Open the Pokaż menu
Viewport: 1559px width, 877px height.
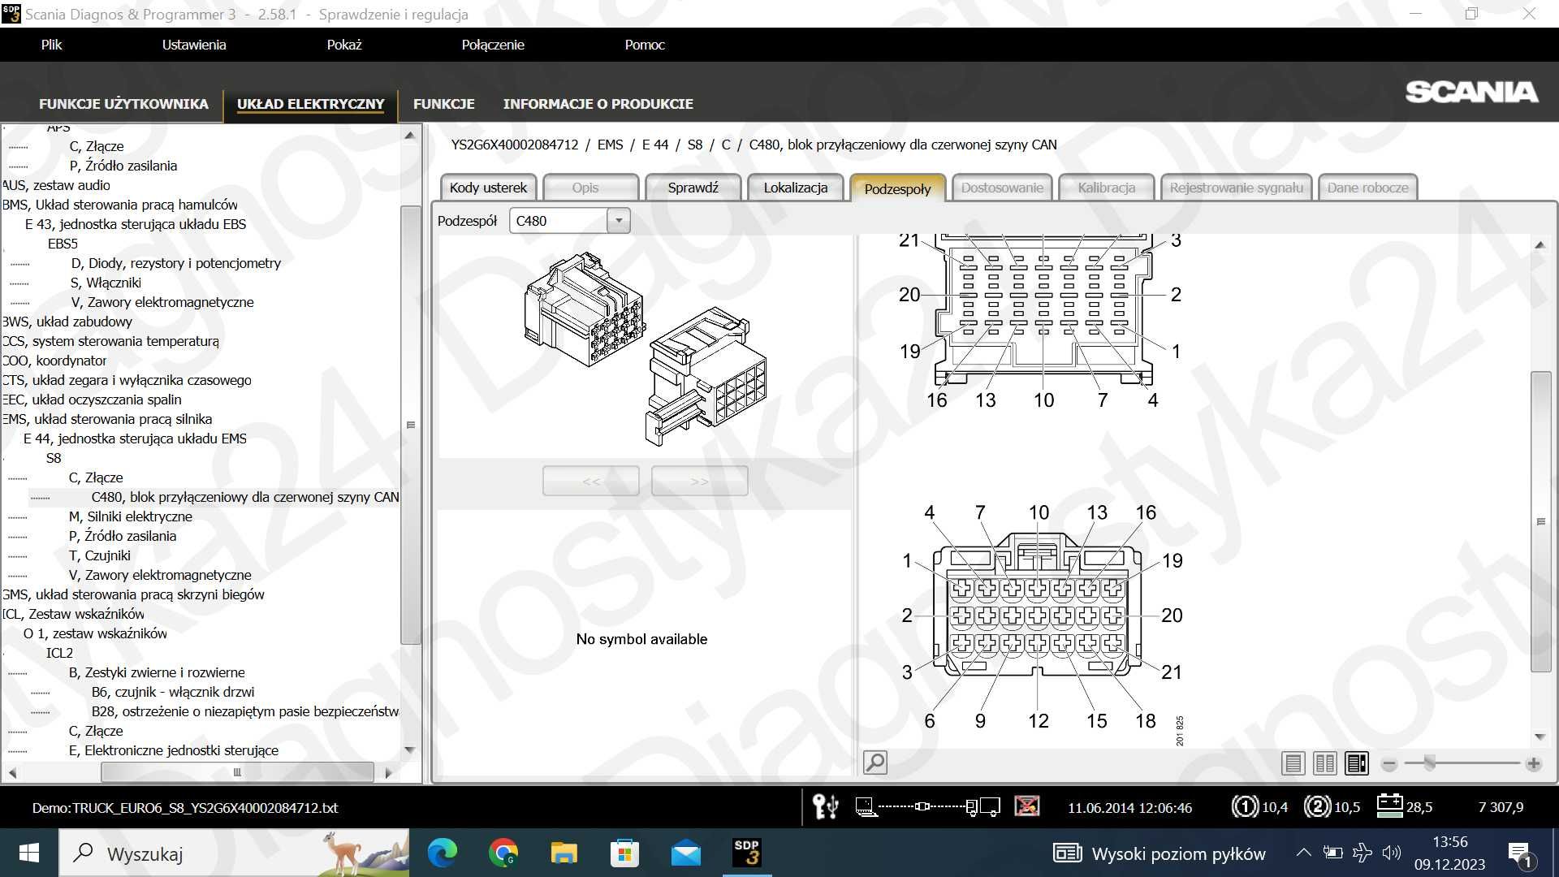tap(344, 45)
